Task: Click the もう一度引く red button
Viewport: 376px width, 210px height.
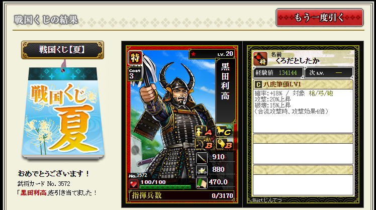Action: pyautogui.click(x=320, y=18)
